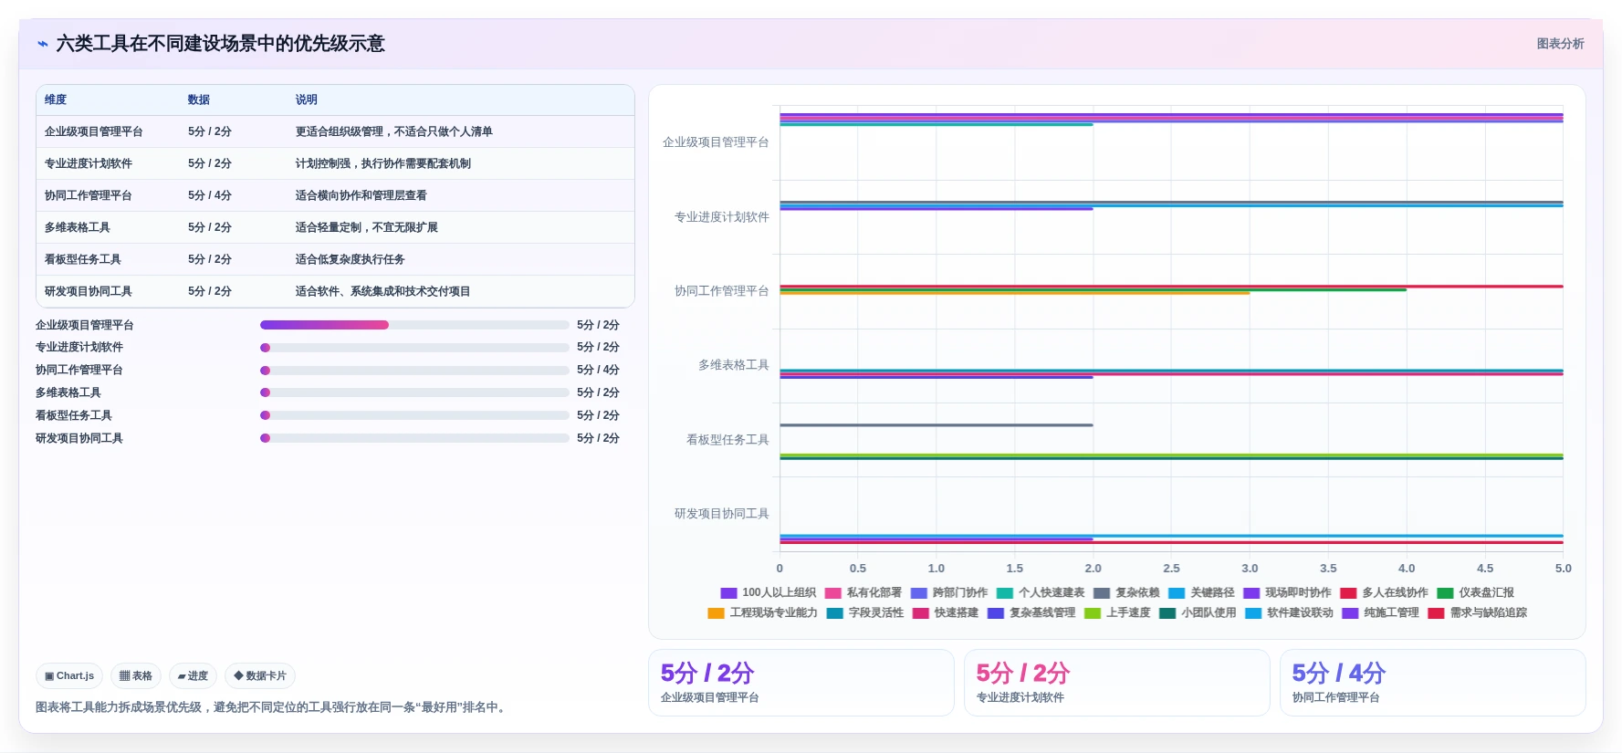Toggle the 仪表盘汇报 legend item
The width and height of the screenshot is (1622, 753).
tap(1475, 593)
